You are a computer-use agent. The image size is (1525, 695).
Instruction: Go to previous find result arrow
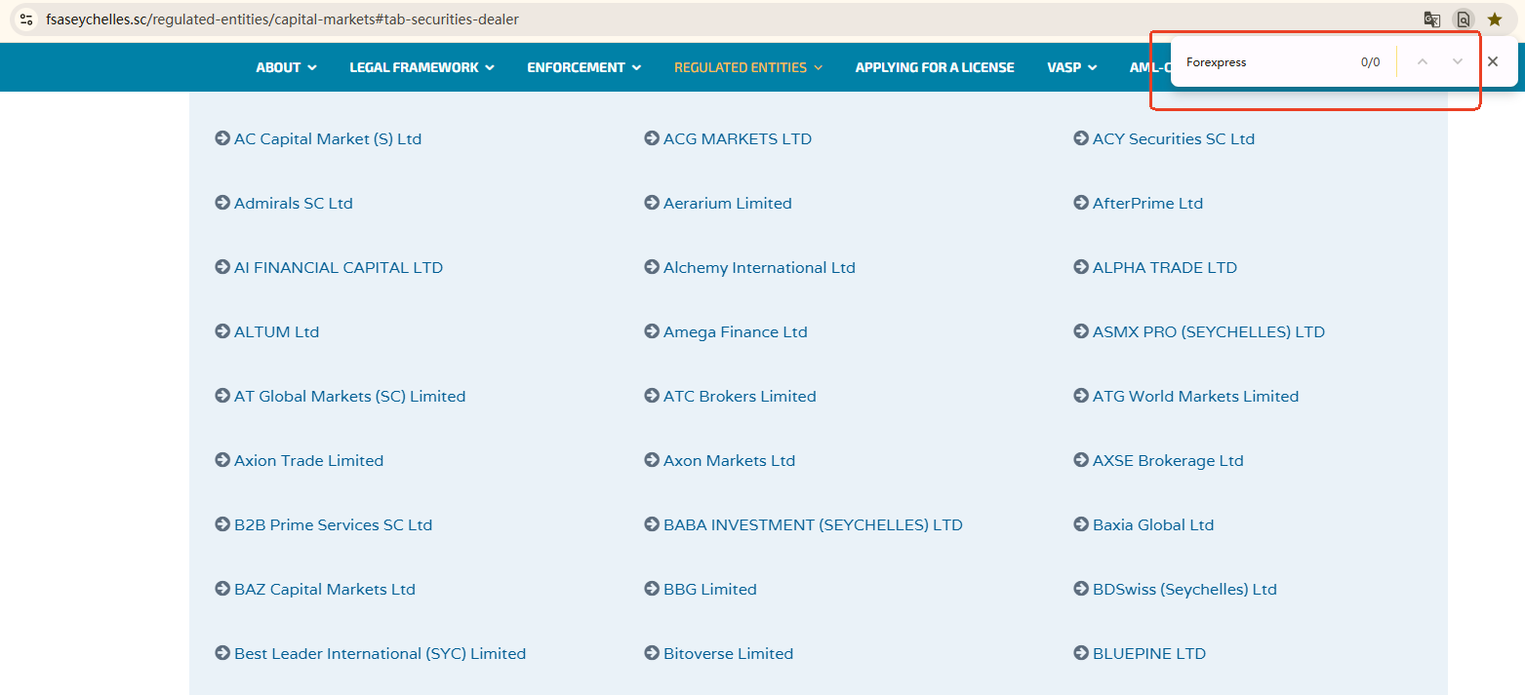(1423, 61)
